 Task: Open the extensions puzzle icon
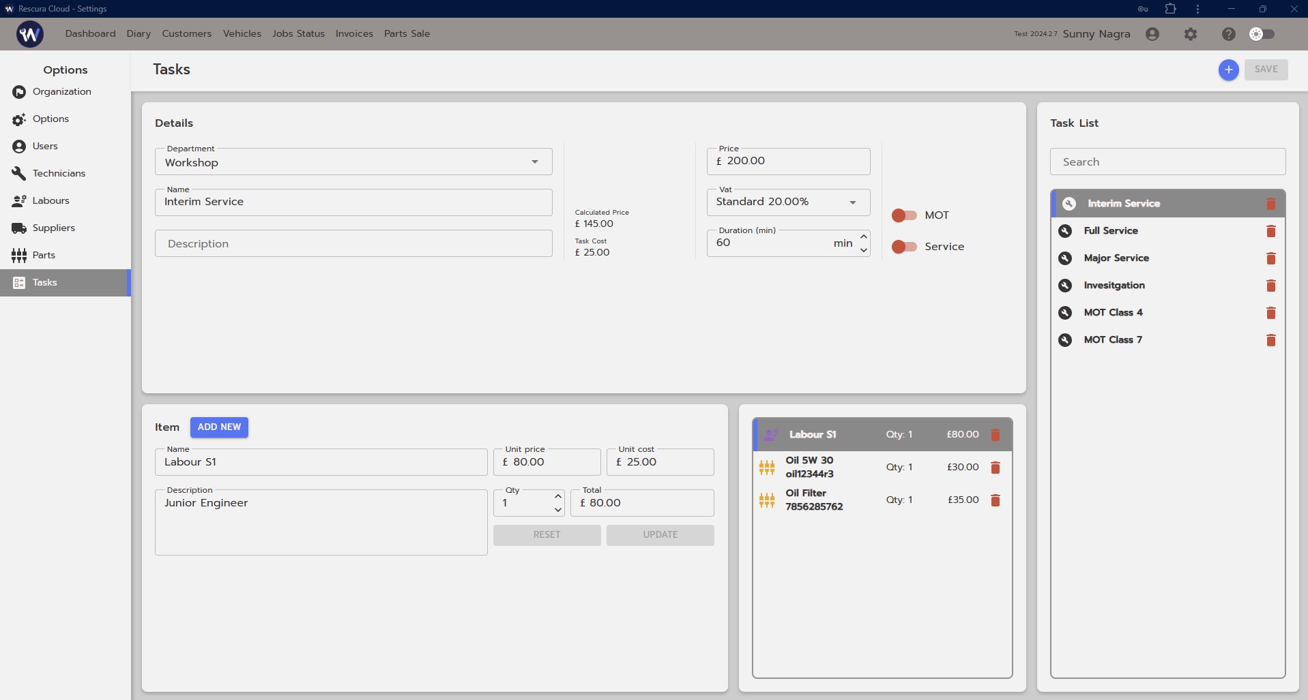click(x=1171, y=9)
